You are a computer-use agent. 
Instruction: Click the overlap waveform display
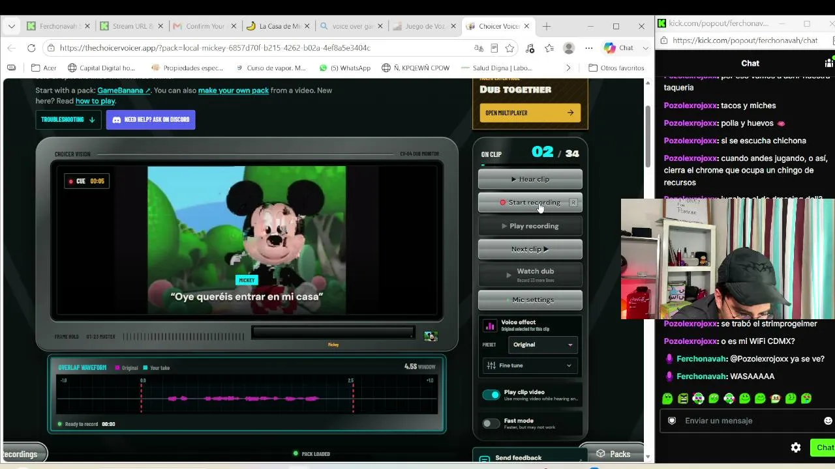click(247, 395)
